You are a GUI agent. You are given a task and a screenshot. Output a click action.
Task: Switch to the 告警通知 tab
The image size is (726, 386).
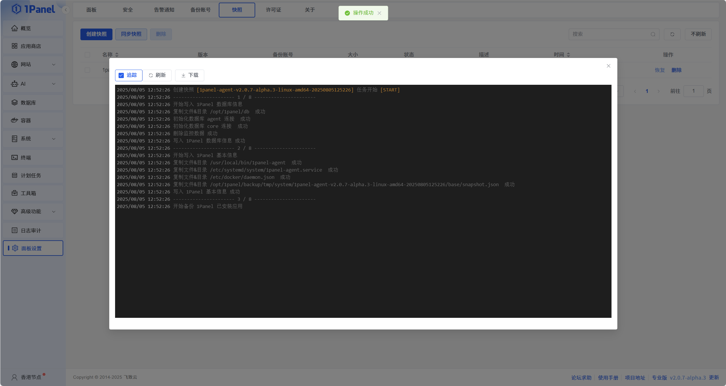pyautogui.click(x=164, y=10)
